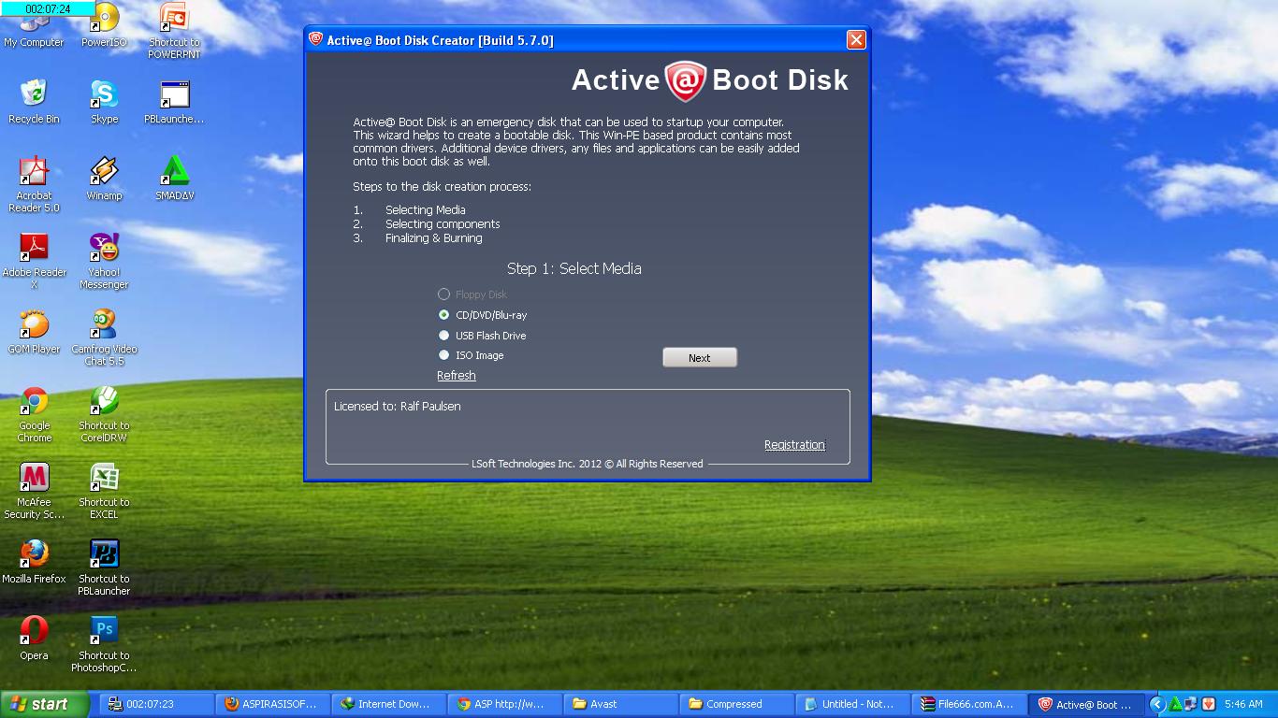Close the Active@ Boot Disk Creator window

coord(856,39)
